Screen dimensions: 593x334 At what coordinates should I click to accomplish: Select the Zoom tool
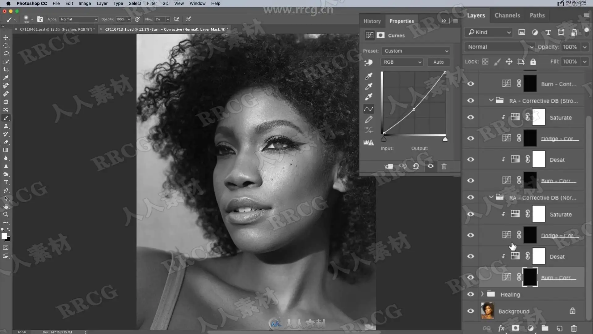click(6, 214)
